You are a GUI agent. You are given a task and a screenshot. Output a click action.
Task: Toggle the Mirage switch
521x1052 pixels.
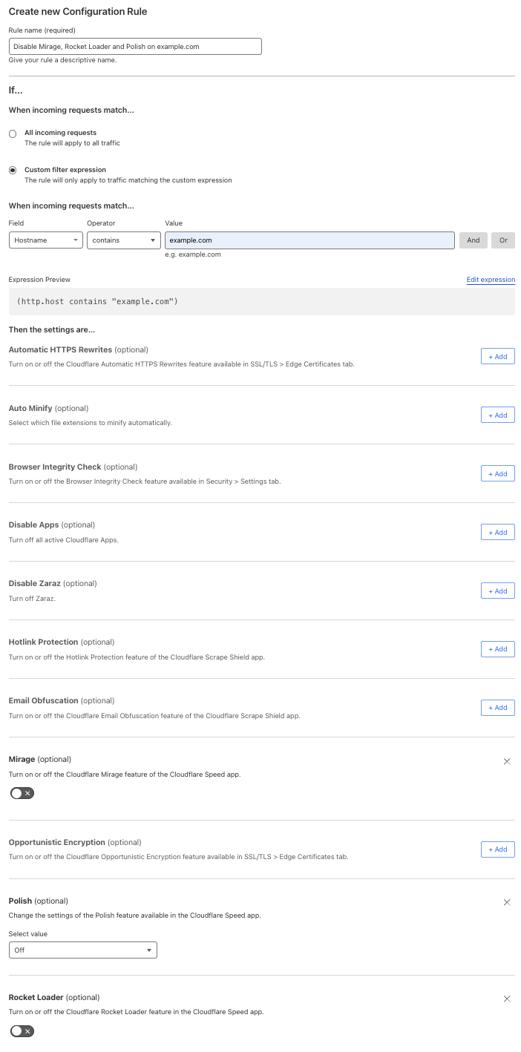coord(22,793)
